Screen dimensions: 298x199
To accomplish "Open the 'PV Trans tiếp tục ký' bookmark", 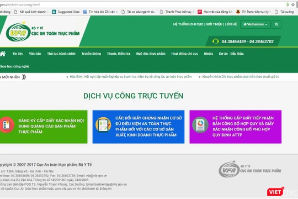I will coord(253,12).
